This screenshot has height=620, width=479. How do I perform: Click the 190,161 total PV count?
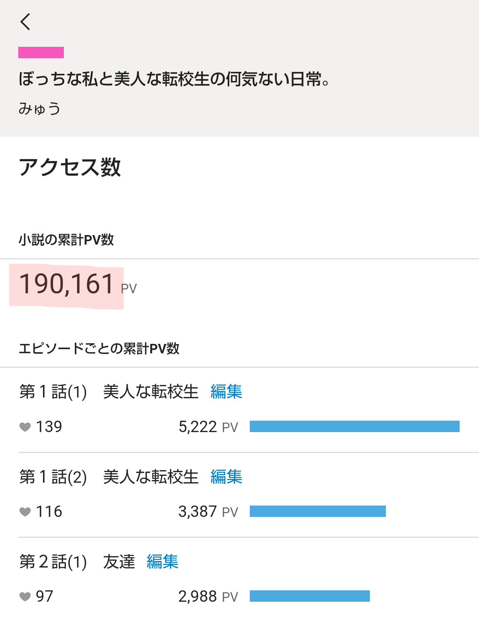67,285
